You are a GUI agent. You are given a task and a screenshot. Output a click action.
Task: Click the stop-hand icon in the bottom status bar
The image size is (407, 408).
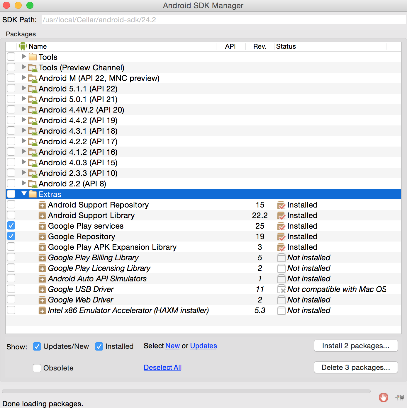coord(383,397)
